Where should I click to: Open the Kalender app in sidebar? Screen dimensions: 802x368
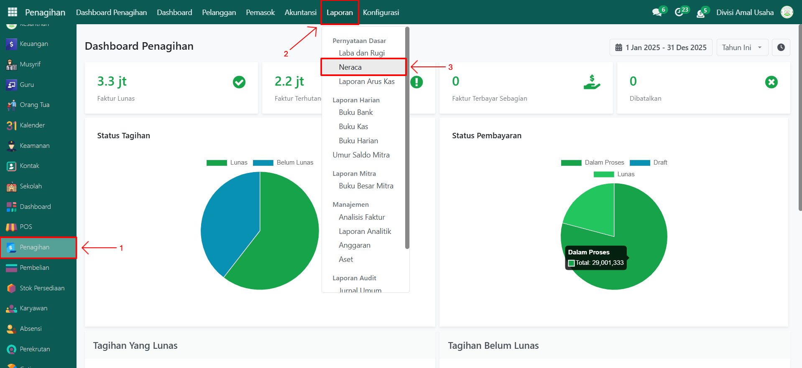point(32,125)
